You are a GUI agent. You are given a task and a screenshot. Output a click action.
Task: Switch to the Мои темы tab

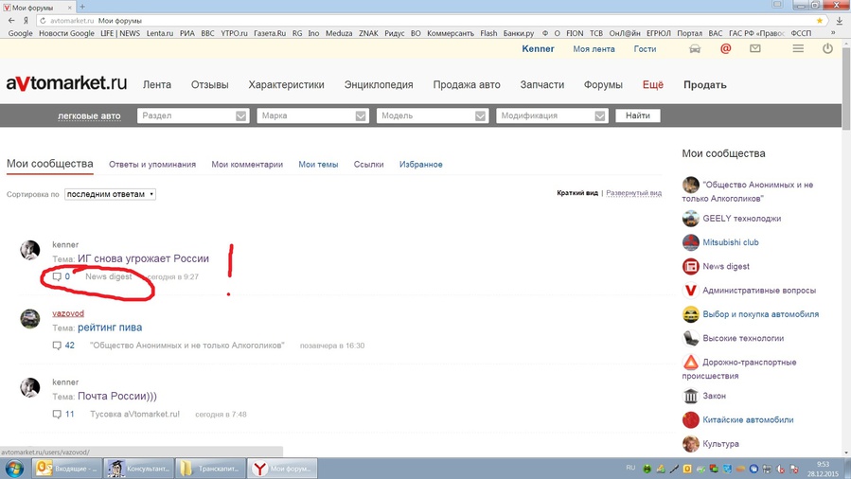[x=318, y=165]
